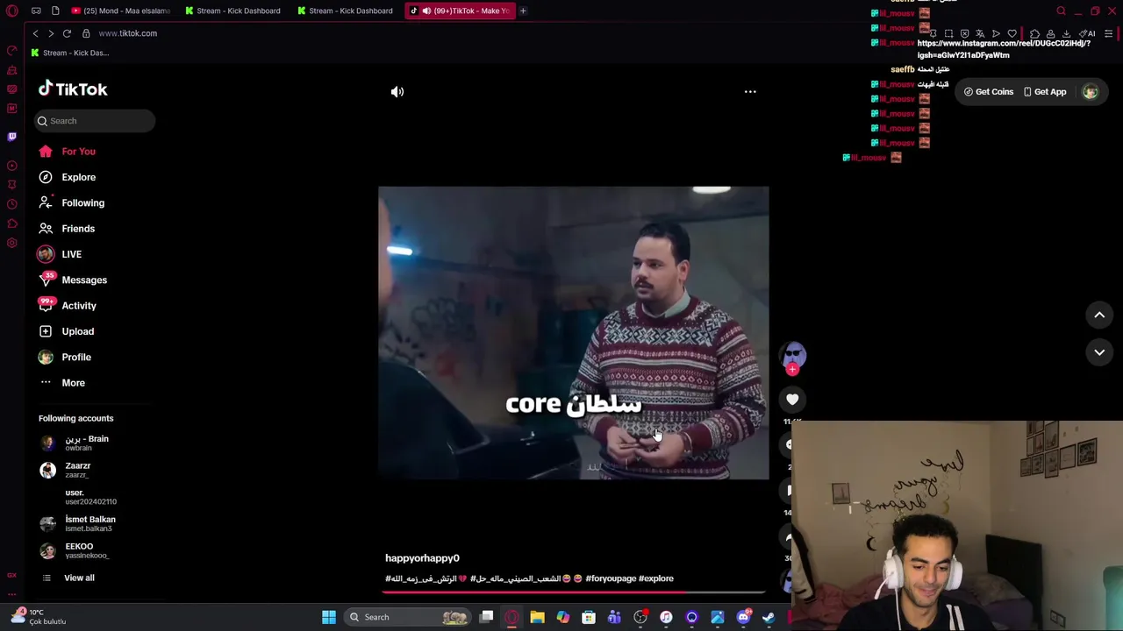Open the Windows Start menu
Image resolution: width=1123 pixels, height=631 pixels.
click(329, 617)
